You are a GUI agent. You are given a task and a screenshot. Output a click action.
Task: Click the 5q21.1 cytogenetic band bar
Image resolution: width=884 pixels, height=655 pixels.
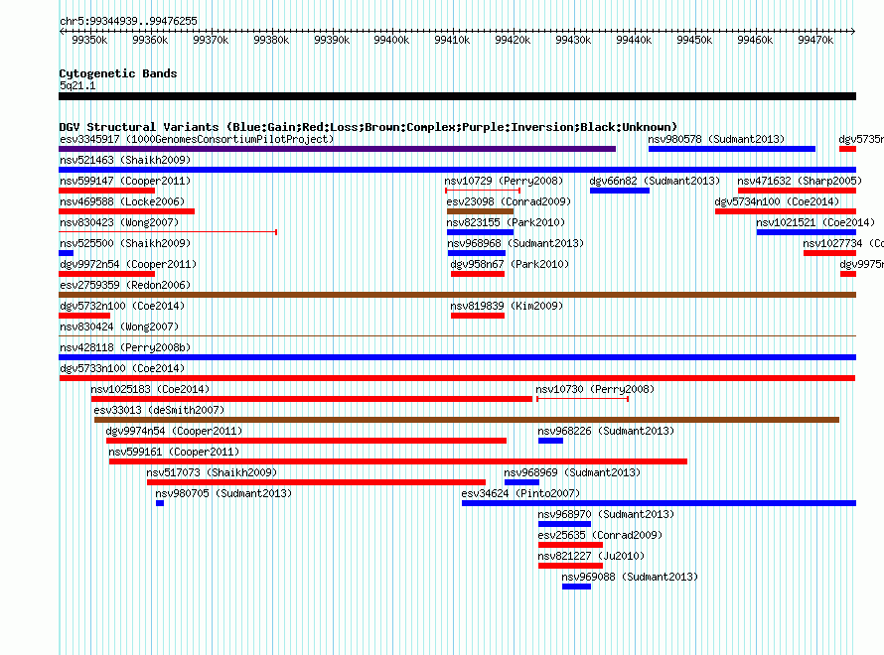(457, 96)
